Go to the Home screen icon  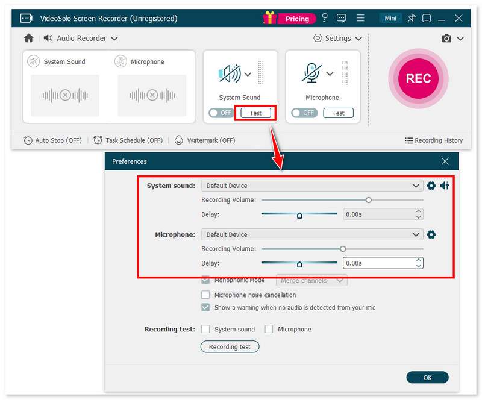[x=28, y=38]
